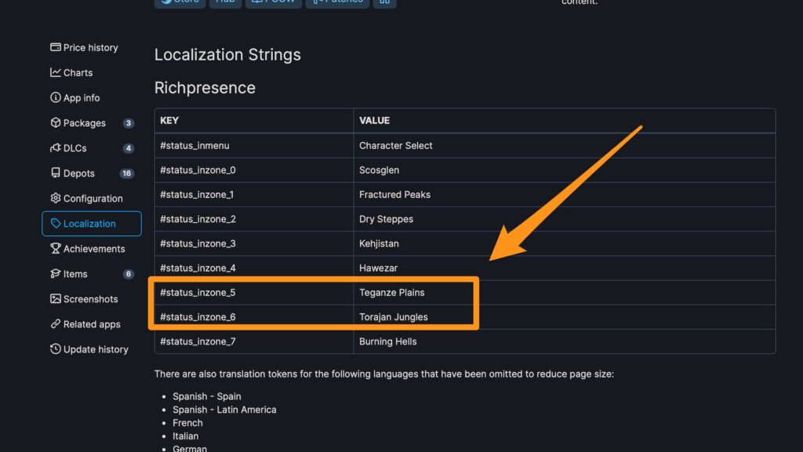Select the Configuration gear icon

pos(56,198)
